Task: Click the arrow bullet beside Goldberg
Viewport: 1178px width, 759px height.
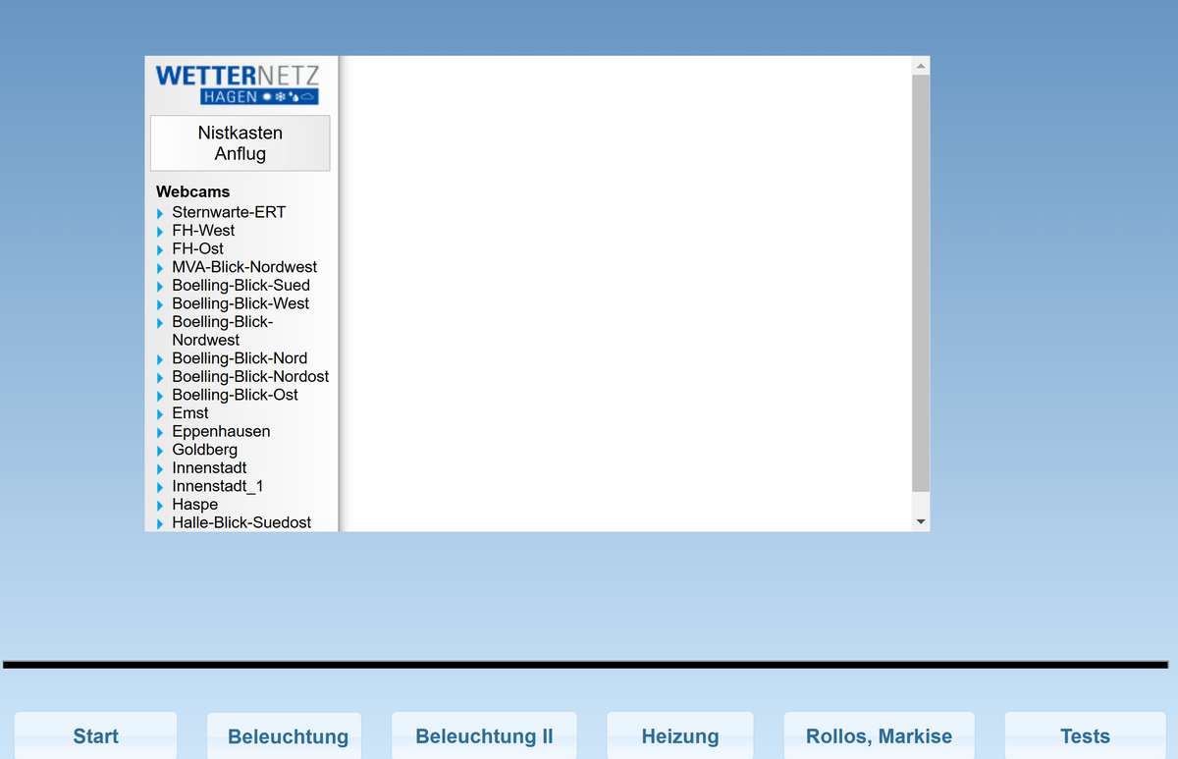Action: click(x=160, y=451)
